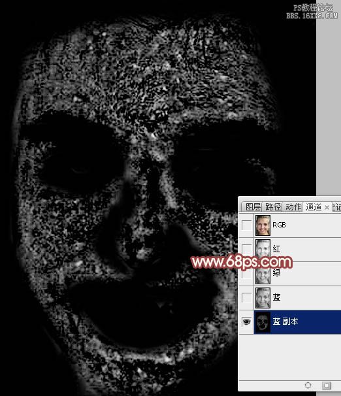Select the RGB channel thumbnail

tap(263, 225)
